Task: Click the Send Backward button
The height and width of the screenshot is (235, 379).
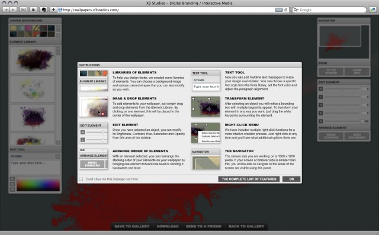Action: click(356, 136)
